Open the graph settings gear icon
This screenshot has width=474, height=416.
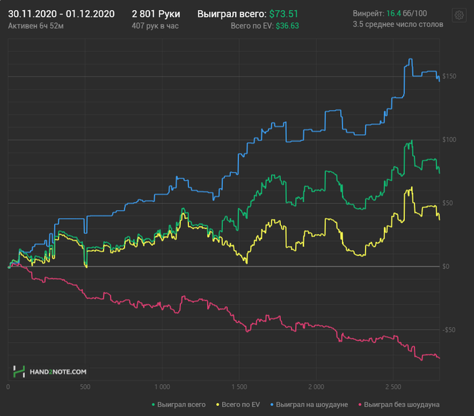click(x=459, y=15)
